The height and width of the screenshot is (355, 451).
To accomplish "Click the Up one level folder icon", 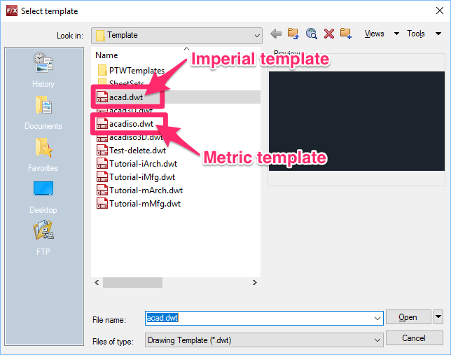I will coord(293,34).
